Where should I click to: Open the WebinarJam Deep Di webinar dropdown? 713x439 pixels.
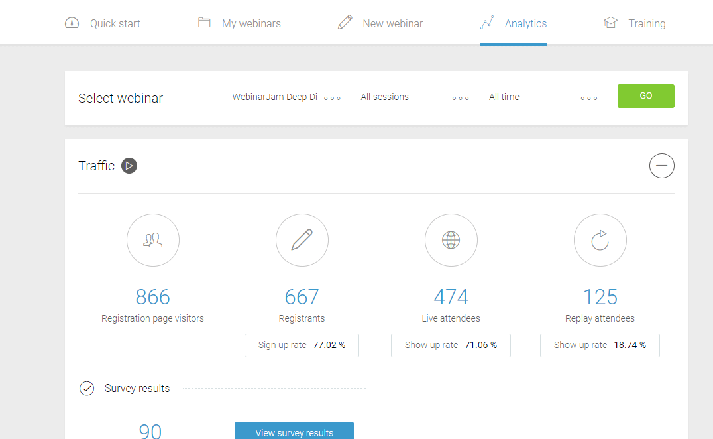(x=286, y=97)
